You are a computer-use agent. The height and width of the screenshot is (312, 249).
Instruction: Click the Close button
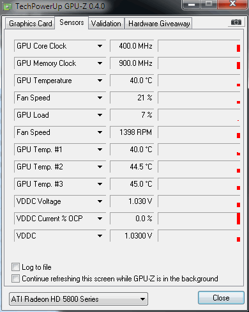point(221,297)
